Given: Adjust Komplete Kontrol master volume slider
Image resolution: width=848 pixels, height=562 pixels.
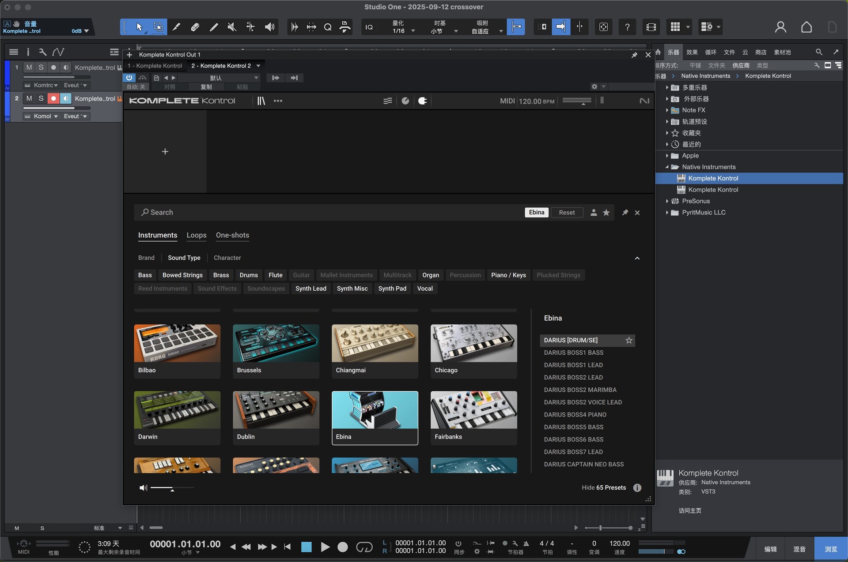Looking at the screenshot, I should 576,101.
